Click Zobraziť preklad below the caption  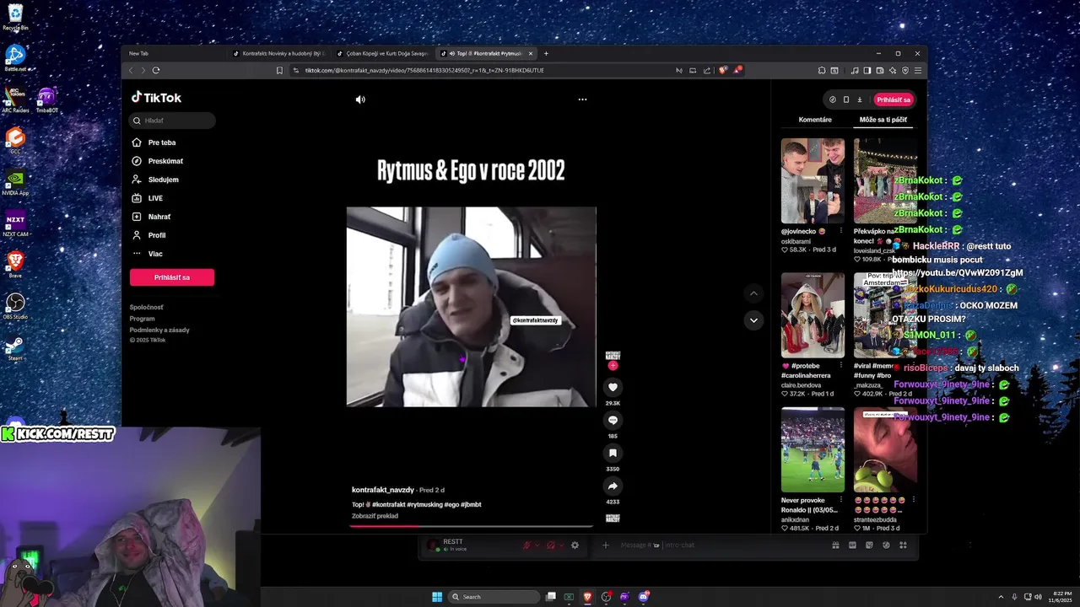375,516
